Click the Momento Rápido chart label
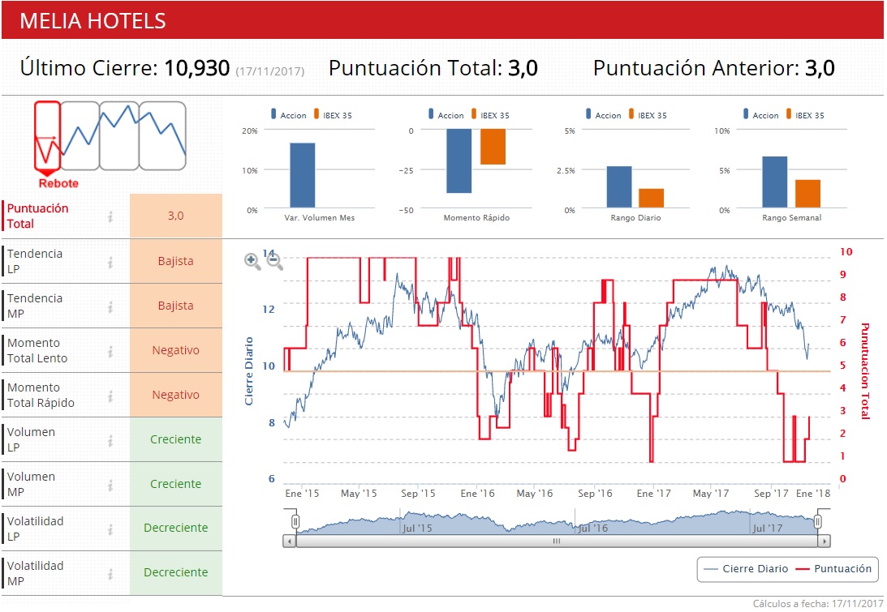The width and height of the screenshot is (887, 612). (476, 217)
